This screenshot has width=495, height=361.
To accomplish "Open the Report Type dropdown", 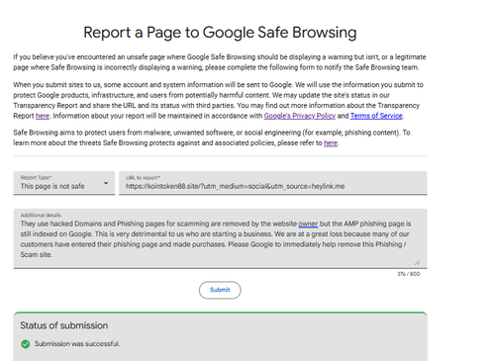I will (x=64, y=183).
